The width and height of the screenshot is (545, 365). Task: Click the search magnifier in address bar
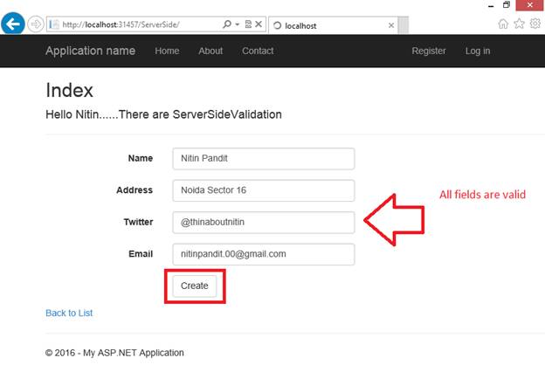coord(226,24)
